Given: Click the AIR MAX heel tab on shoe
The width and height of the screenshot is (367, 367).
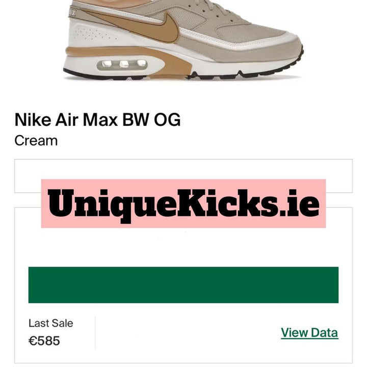Looking at the screenshot, I should pyautogui.click(x=72, y=12).
